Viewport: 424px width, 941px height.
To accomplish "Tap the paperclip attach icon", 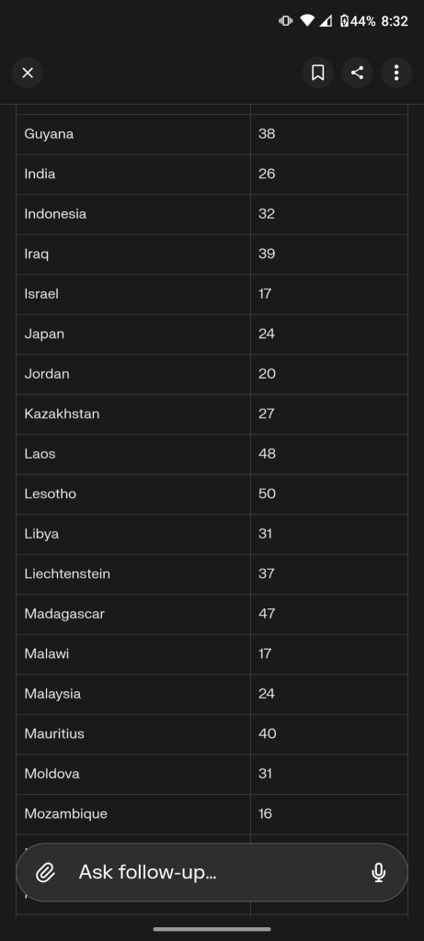I will coord(45,872).
